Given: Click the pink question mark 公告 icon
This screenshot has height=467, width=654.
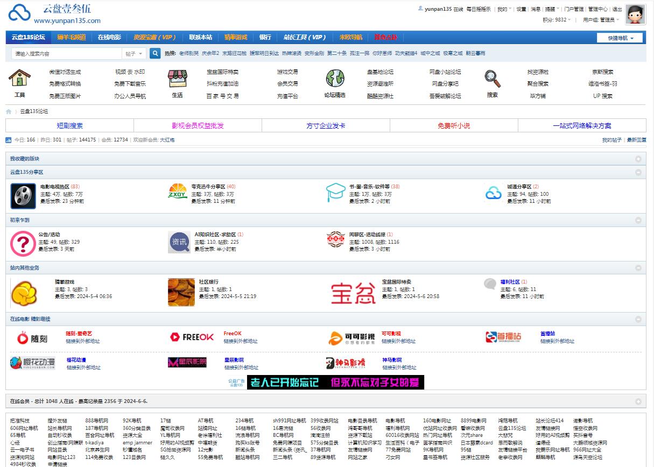Looking at the screenshot, I should [23, 244].
